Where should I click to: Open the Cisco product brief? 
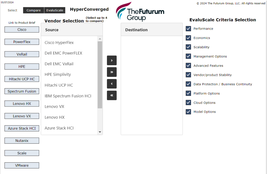point(22,29)
